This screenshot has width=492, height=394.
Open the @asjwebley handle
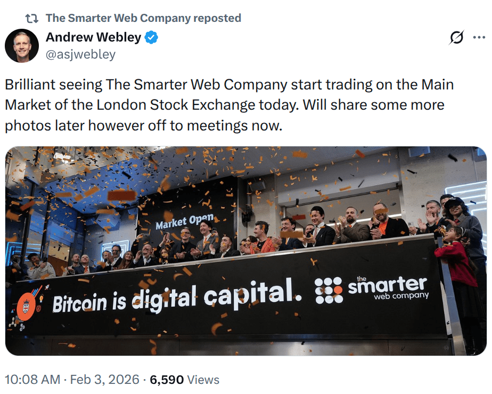click(80, 54)
